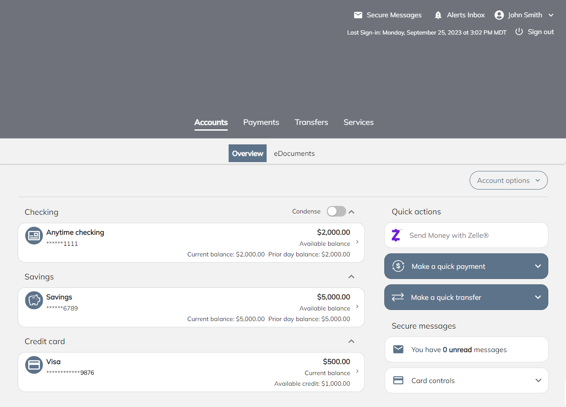Click the Savings piggy bank icon

coord(34,300)
